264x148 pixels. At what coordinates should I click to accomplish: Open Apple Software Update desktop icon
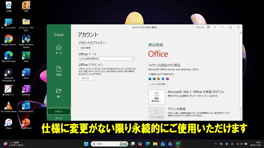point(26,41)
